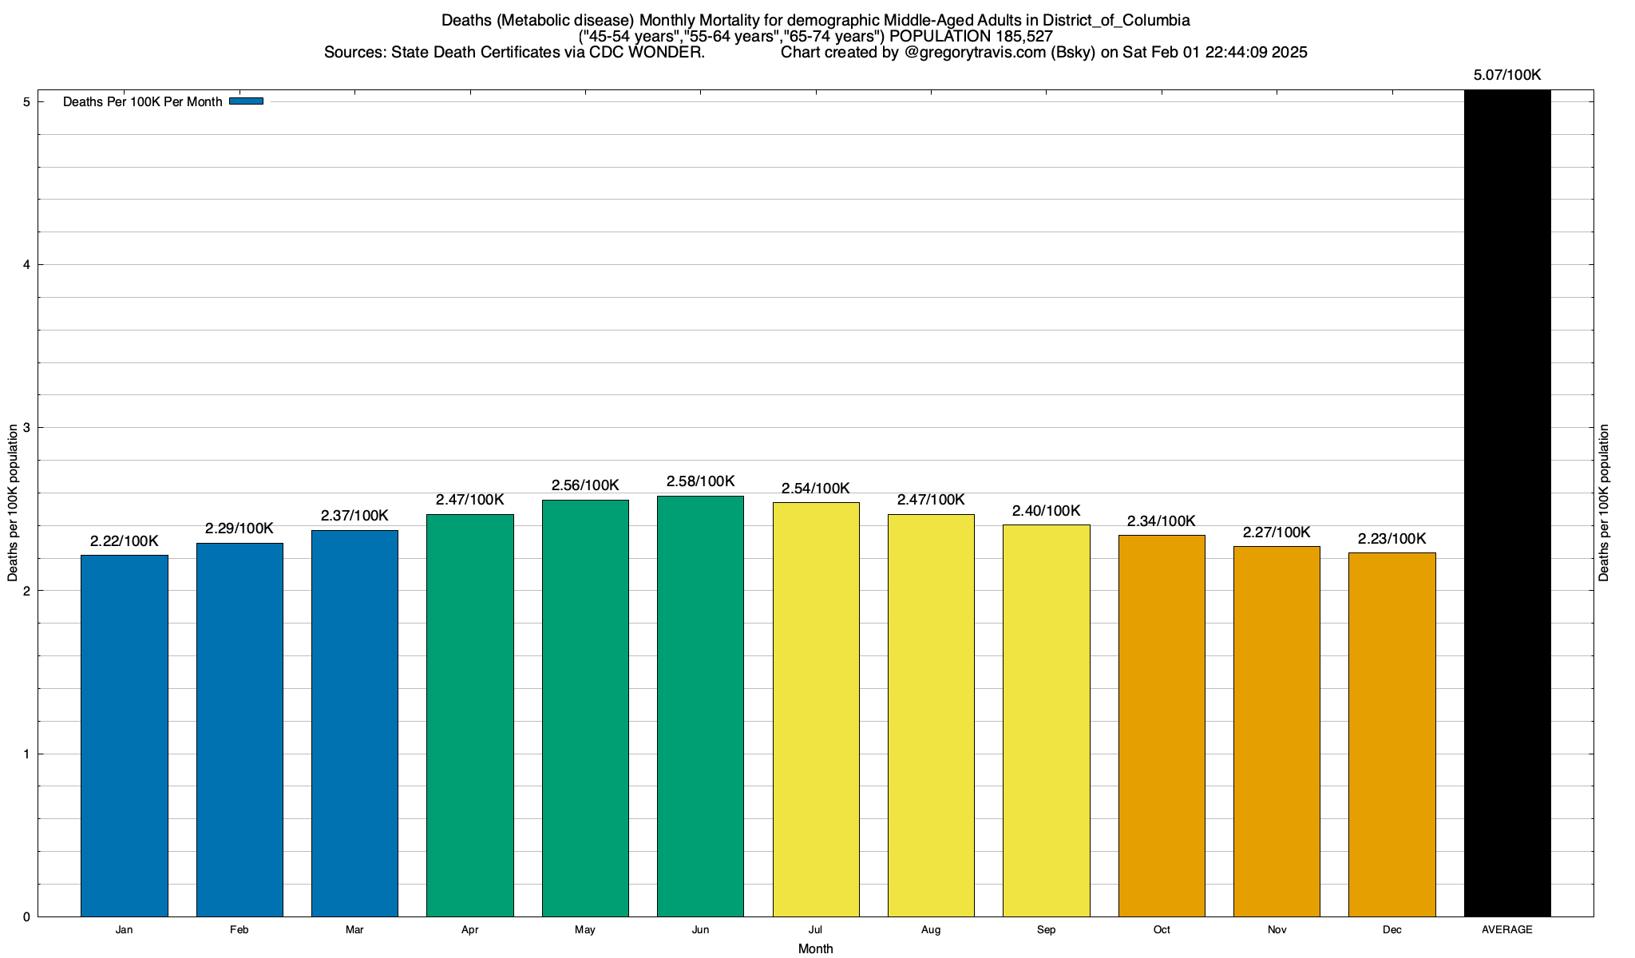The image size is (1635, 958).
Task: Select the April green bar
Action: pyautogui.click(x=470, y=715)
